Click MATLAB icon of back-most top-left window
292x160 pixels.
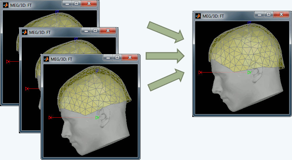6,5
